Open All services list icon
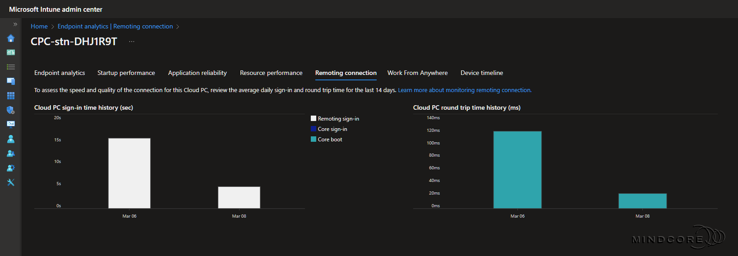 pyautogui.click(x=11, y=67)
